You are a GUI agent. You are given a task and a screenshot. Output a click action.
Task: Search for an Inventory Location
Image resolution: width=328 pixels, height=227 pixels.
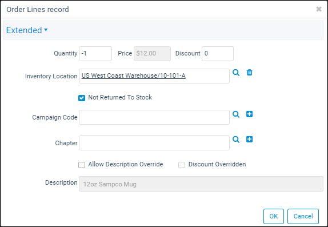coord(236,73)
